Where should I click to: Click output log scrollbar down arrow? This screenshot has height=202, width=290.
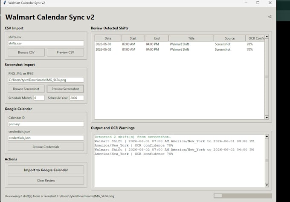tap(267, 185)
